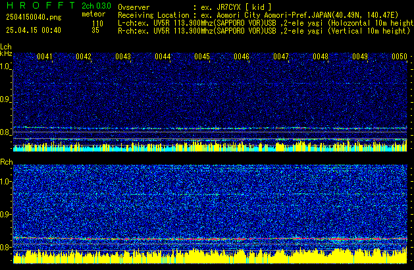Click the timestamp 25.04.15 00:40
The height and width of the screenshot is (270, 414).
(x=34, y=30)
